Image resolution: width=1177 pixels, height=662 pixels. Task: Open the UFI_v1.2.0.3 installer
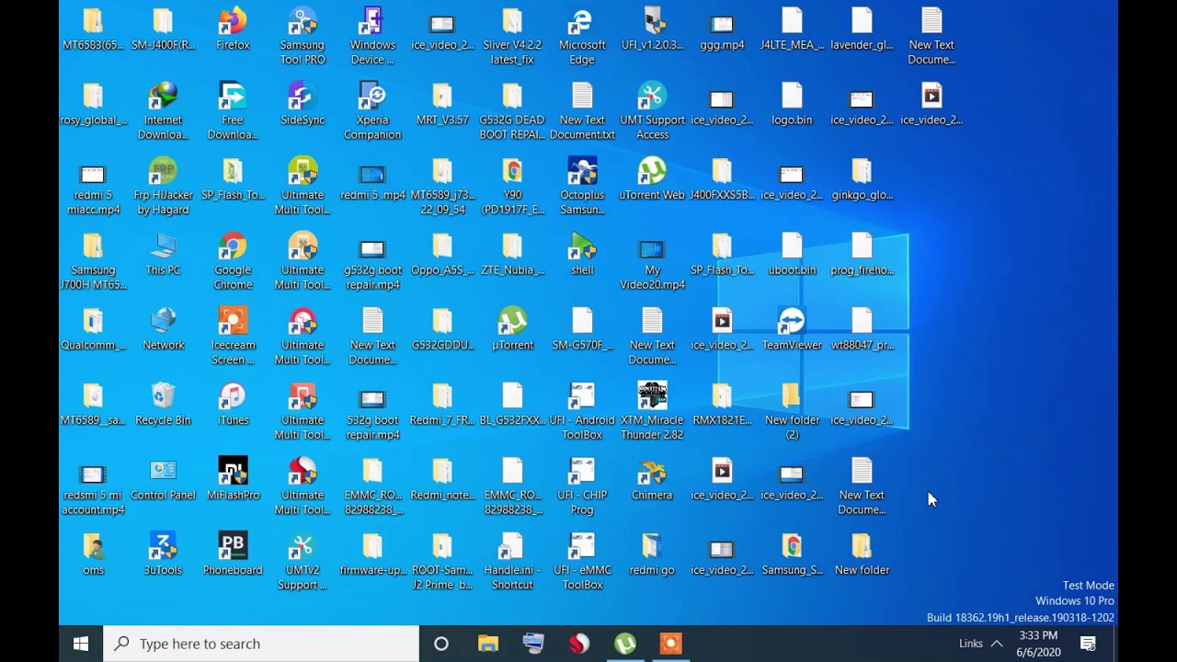point(652,29)
